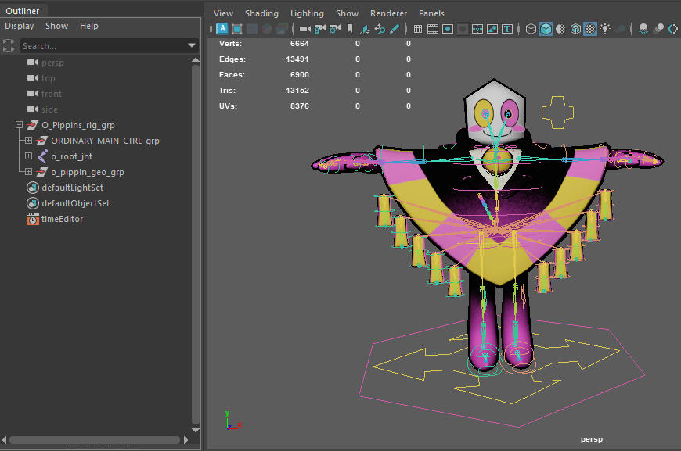The image size is (681, 451).
Task: Toggle the Shadows icon
Action: tap(620, 29)
